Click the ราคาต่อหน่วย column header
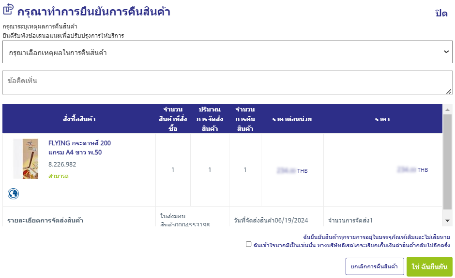Viewport: 455px width, 278px height. pyautogui.click(x=292, y=119)
